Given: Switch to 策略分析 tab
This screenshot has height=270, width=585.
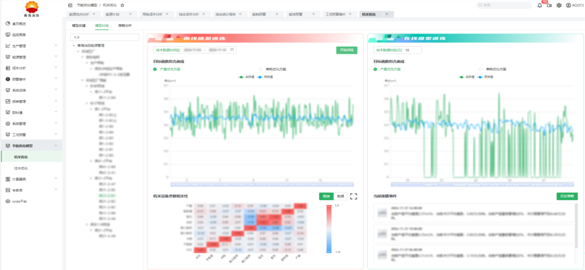Looking at the screenshot, I should pos(125,26).
